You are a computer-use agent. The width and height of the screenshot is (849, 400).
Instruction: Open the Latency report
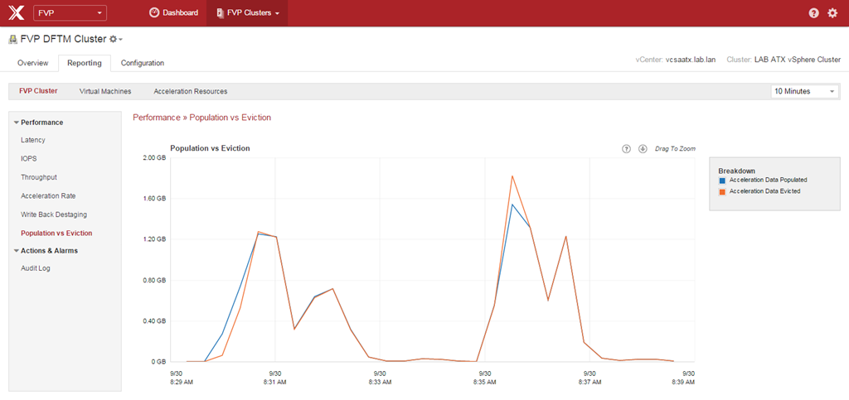pyautogui.click(x=33, y=140)
